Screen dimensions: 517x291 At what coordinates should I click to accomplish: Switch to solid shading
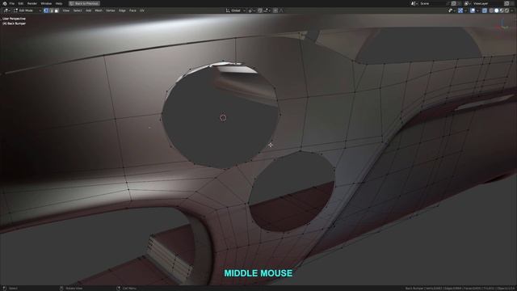pos(496,11)
